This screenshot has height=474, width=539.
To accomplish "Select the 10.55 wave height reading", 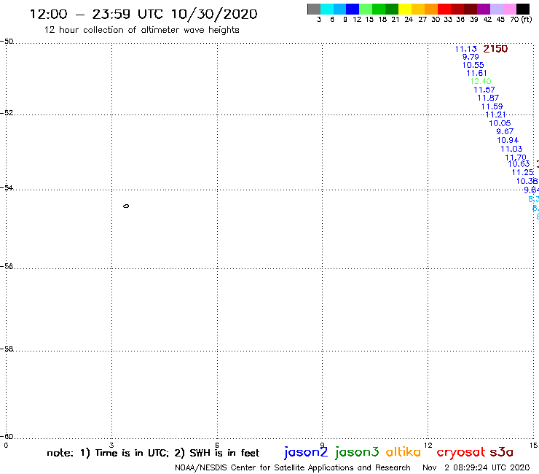I will 473,65.
